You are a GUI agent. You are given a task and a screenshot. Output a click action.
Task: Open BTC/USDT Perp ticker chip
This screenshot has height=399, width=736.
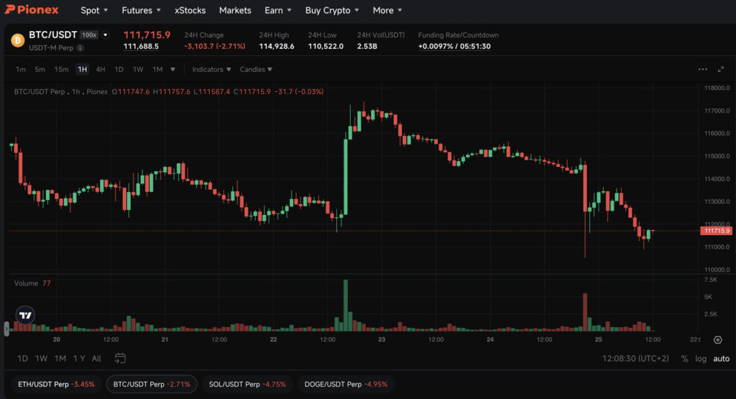click(152, 385)
